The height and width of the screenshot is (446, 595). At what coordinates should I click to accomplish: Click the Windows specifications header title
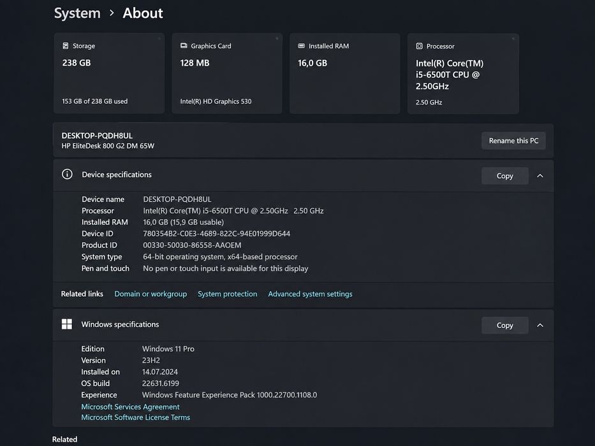point(120,324)
